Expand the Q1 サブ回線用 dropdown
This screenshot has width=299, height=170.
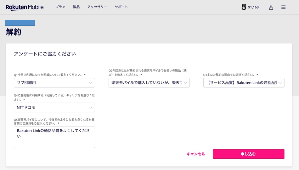[54, 82]
